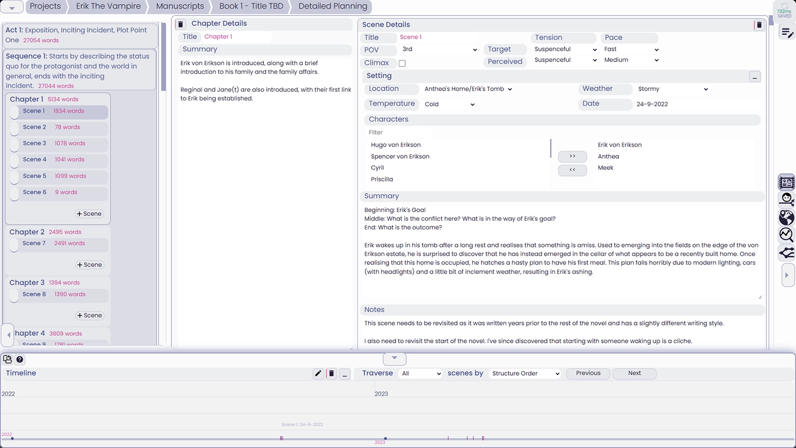Collapse the Setting section
Screen dimensions: 796x448
pos(754,77)
